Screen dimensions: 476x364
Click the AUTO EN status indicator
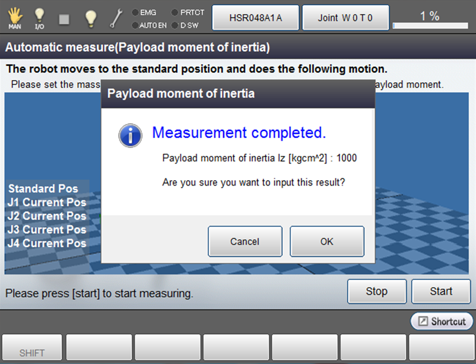tap(149, 25)
